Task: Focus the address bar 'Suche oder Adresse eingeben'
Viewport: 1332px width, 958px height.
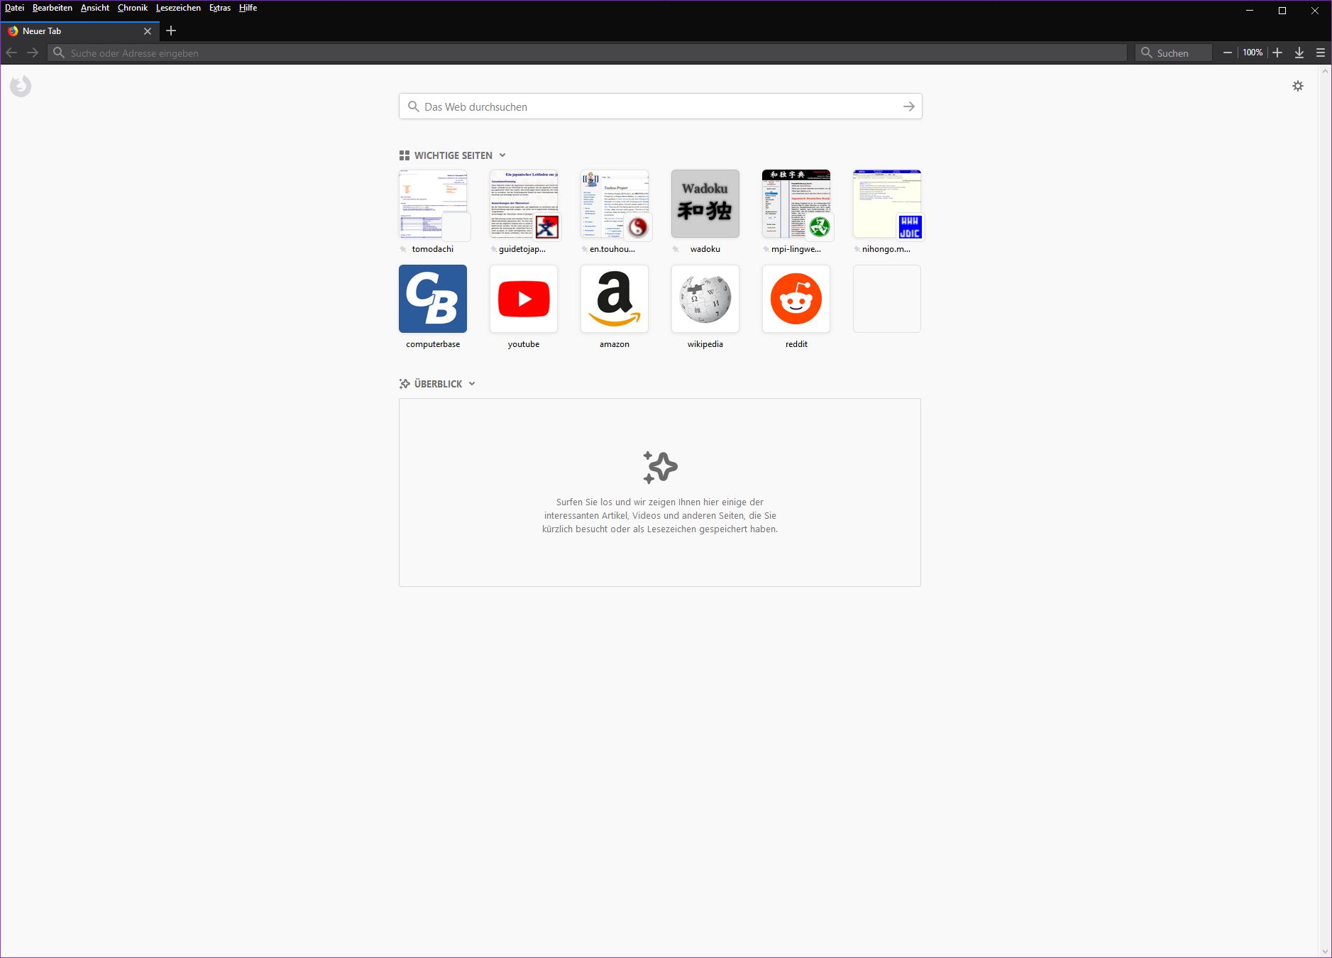Action: (587, 53)
